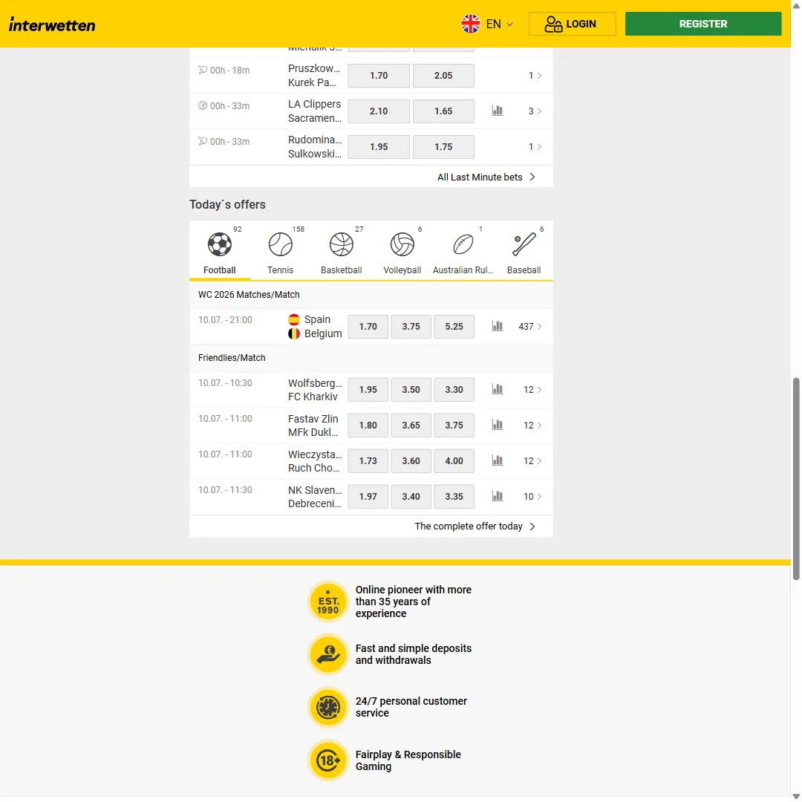This screenshot has height=802, width=802.
Task: Click the Spain flag icon
Action: [x=293, y=319]
